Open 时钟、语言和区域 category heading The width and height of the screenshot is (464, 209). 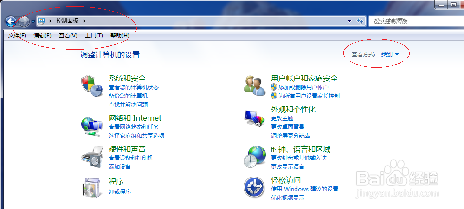point(301,149)
